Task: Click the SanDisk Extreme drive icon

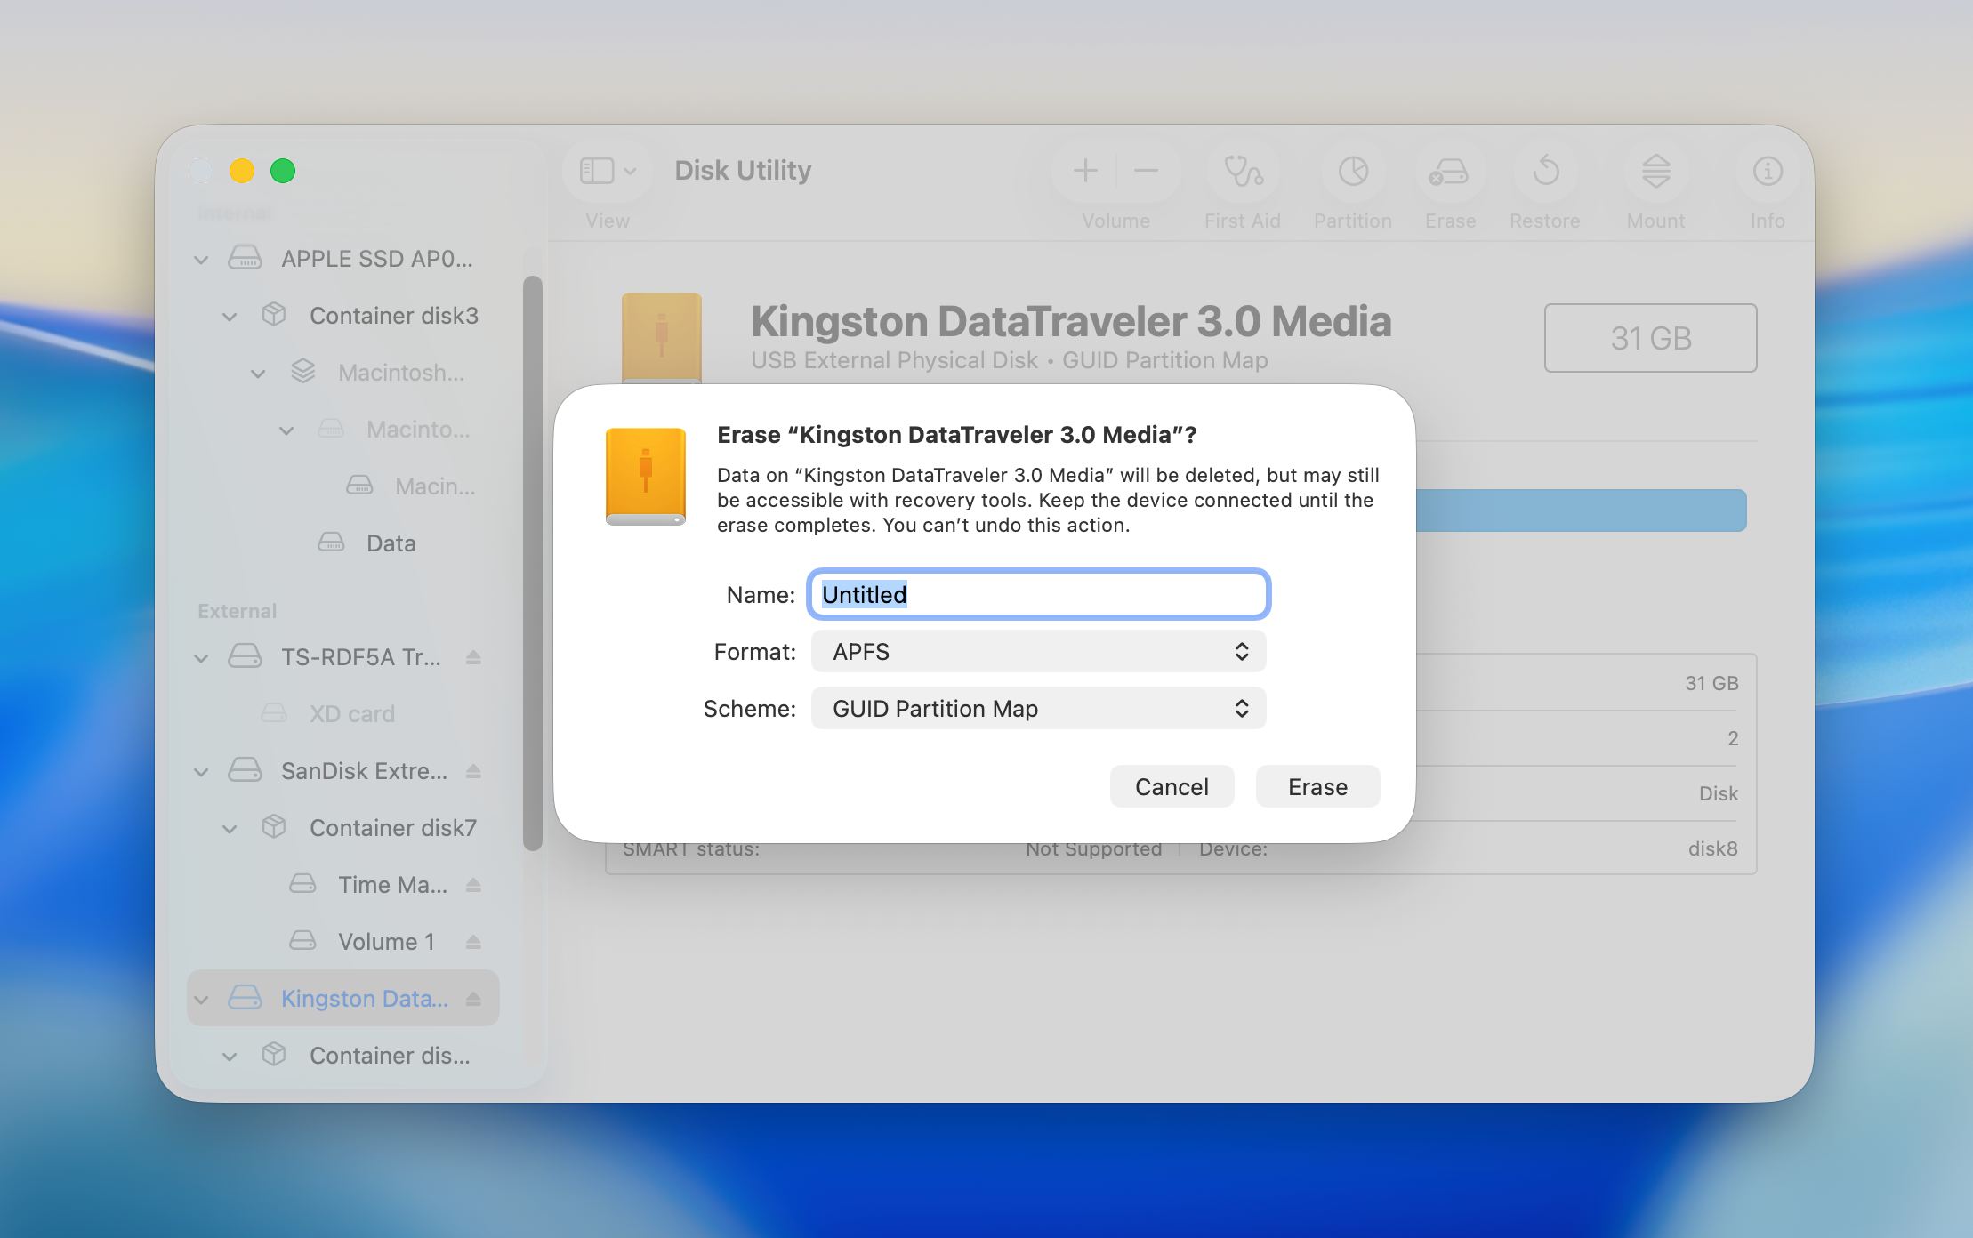Action: 245,770
